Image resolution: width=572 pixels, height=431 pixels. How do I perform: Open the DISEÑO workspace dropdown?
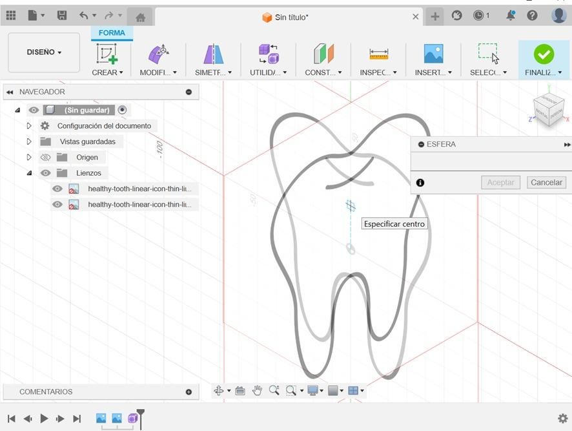tap(44, 52)
